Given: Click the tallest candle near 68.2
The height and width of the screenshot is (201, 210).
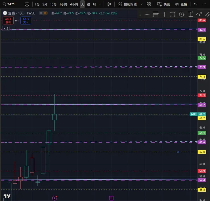Looking at the screenshot, I should (x=54, y=117).
